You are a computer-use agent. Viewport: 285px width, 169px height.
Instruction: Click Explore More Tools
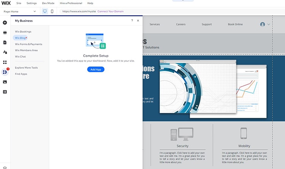(26, 68)
